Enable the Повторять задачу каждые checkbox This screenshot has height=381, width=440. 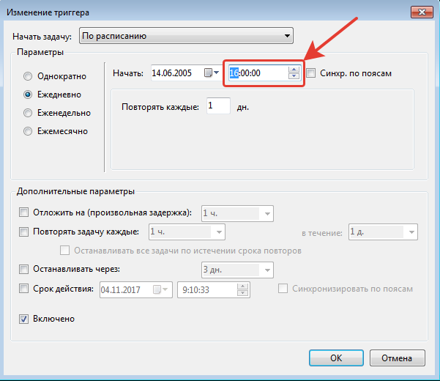tap(23, 232)
